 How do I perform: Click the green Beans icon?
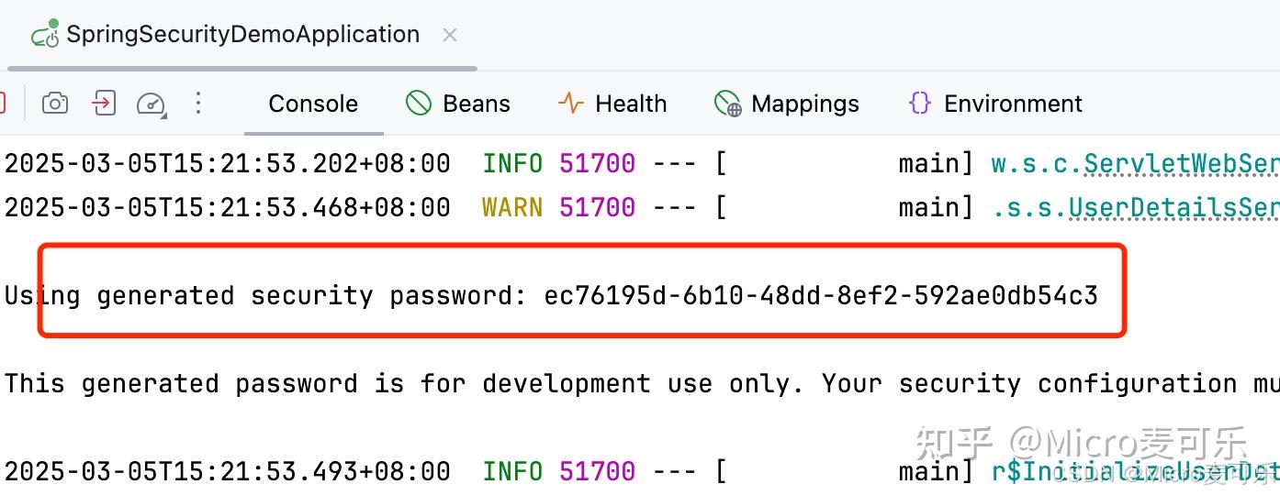click(419, 103)
